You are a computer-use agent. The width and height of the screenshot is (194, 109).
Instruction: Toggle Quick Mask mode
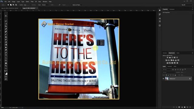(x=6, y=77)
